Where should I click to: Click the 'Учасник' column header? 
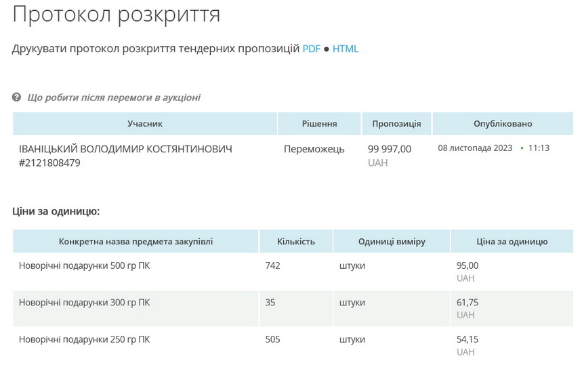(145, 124)
